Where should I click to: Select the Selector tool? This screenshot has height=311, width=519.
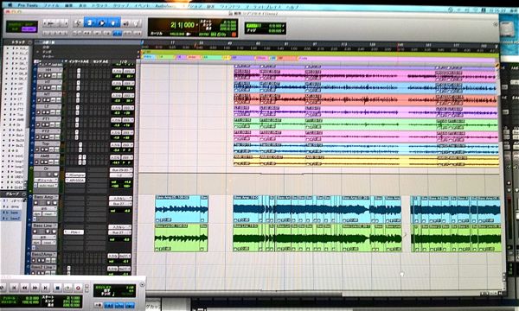click(101, 22)
